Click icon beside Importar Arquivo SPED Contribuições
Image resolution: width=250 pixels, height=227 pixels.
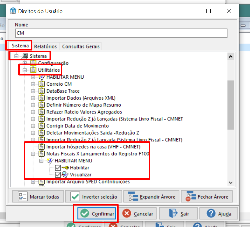pyautogui.click(x=41, y=181)
